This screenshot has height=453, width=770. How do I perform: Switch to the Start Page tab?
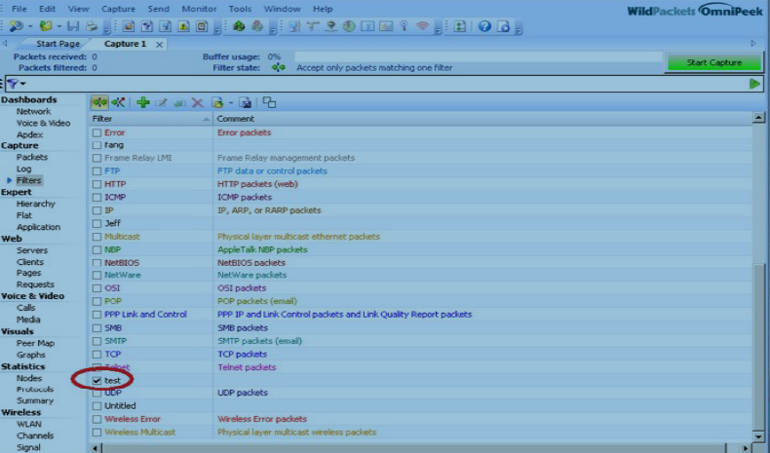[x=58, y=44]
